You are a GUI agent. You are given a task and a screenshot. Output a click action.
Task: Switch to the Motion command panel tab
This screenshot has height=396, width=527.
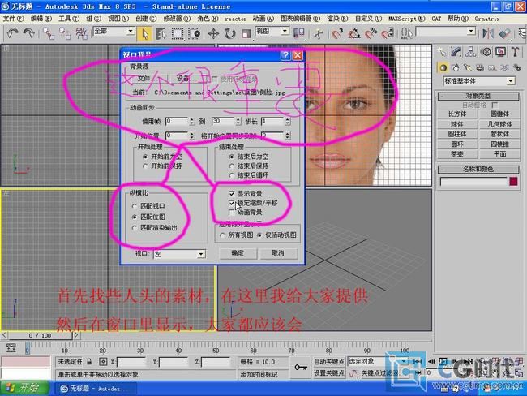486,51
